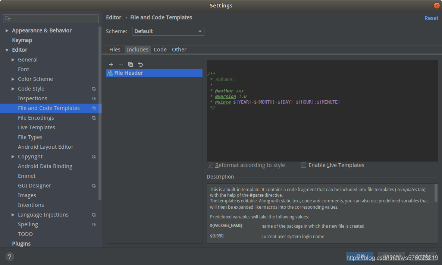Viewport: 442px width, 265px height.
Task: Click the project-level icon beside Copyright
Action: click(94, 157)
